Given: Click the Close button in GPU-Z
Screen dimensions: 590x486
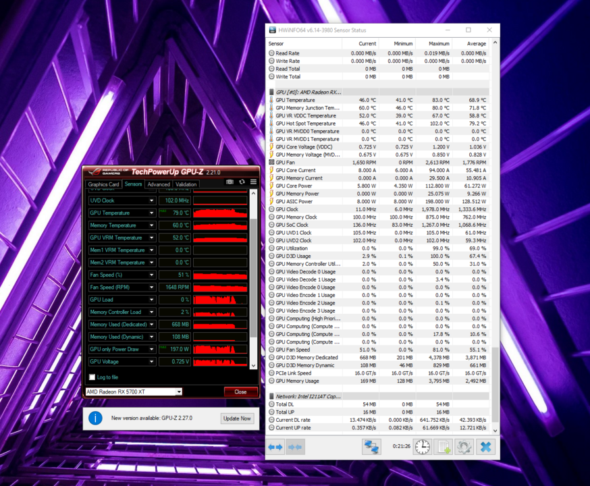Looking at the screenshot, I should coord(241,391).
